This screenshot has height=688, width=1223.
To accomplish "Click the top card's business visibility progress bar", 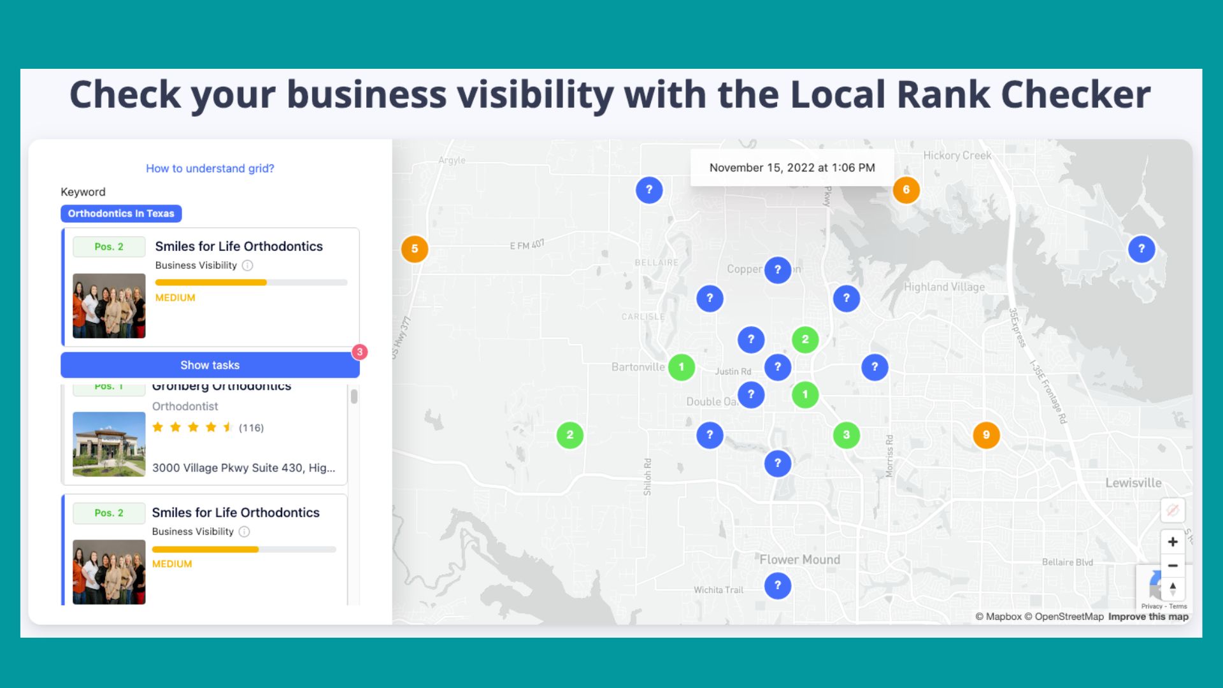I will pos(251,282).
